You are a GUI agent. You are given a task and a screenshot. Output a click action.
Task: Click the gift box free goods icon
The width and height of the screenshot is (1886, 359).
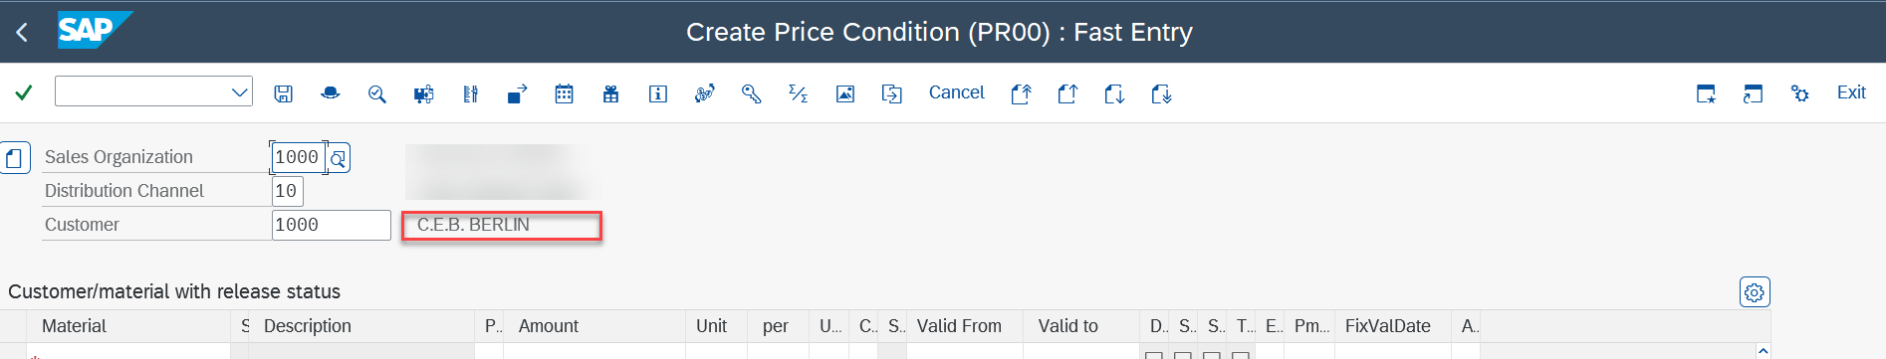pos(610,93)
